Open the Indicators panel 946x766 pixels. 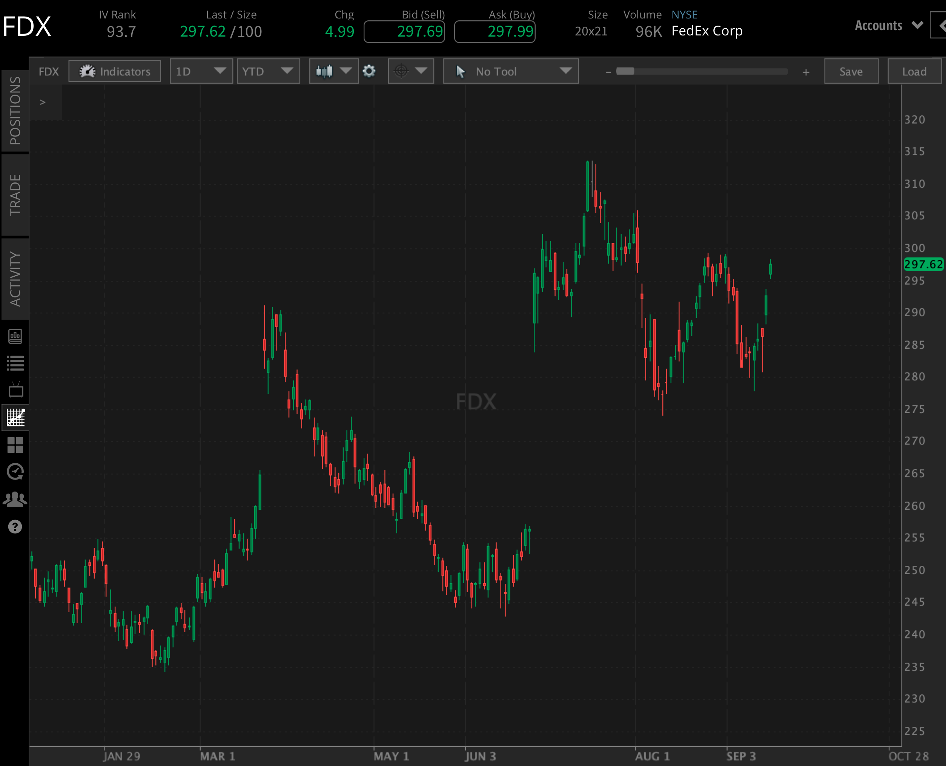115,71
